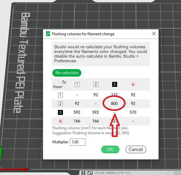Select the To column black filament 3 swatch
This screenshot has height=175, width=181.
[115, 84]
